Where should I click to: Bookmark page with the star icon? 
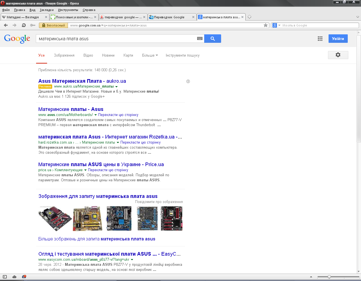click(266, 25)
